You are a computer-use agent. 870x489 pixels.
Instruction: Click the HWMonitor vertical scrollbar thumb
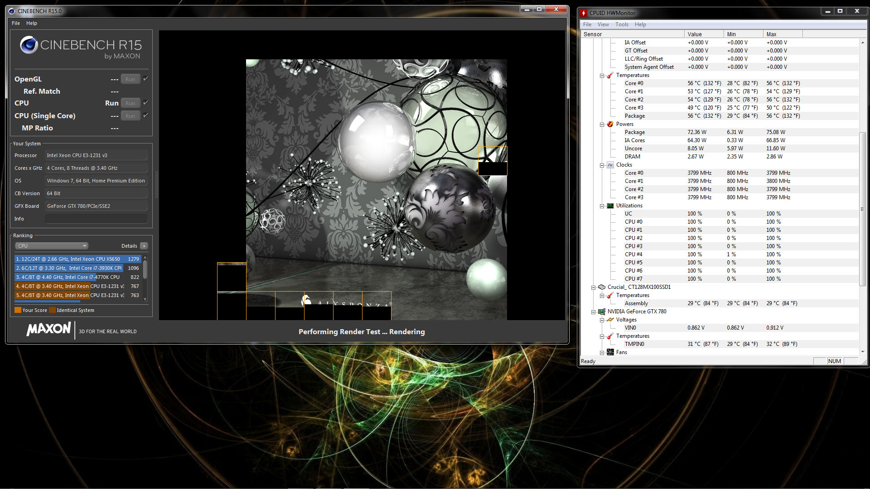(x=862, y=208)
